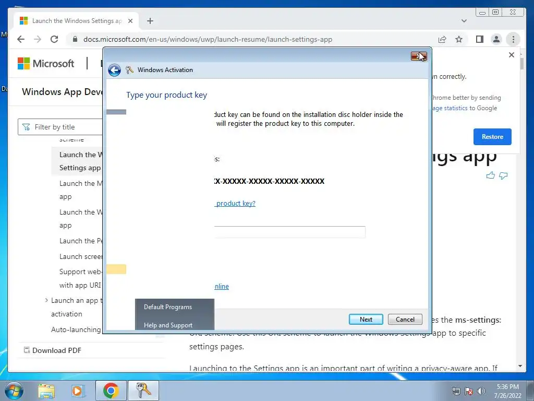Close the Launch the Windows Settings tab
Screen dimensions: 534x401
click(x=130, y=21)
